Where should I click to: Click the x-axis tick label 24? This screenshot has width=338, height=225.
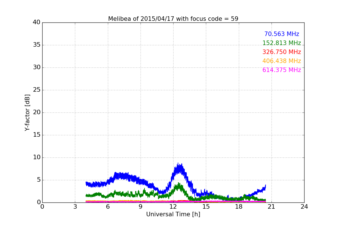(x=304, y=206)
